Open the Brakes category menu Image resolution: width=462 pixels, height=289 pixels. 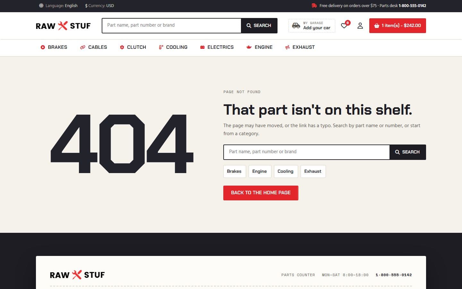click(x=54, y=47)
